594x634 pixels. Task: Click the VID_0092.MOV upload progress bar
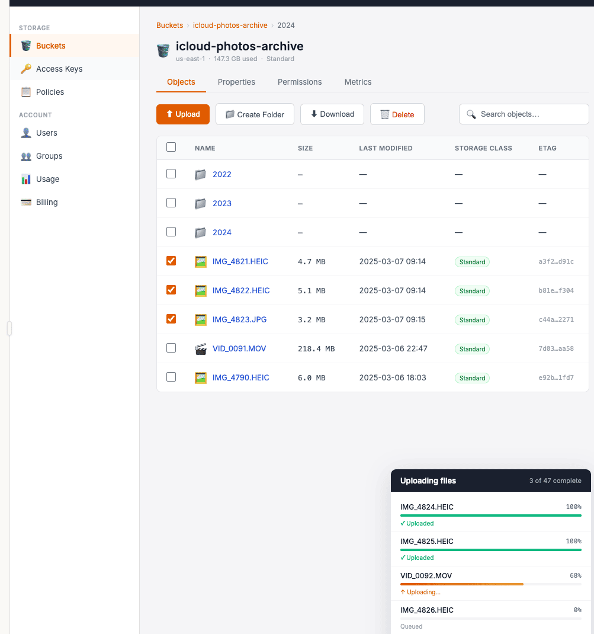pyautogui.click(x=490, y=584)
